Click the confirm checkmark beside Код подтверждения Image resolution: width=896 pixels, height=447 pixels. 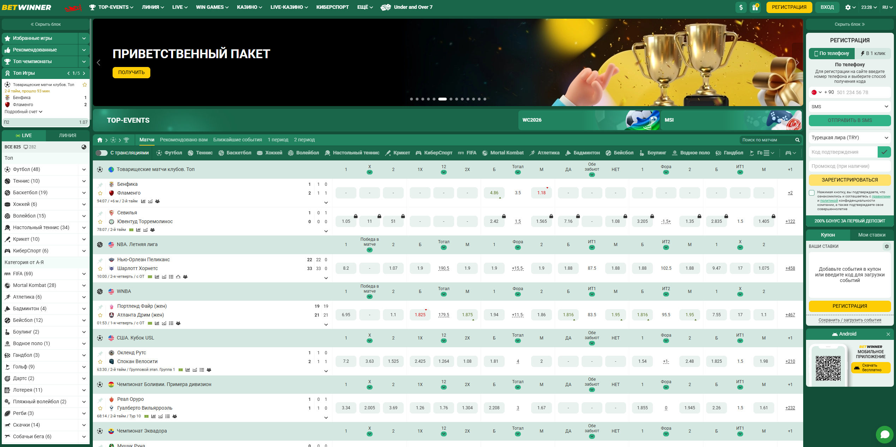(884, 152)
